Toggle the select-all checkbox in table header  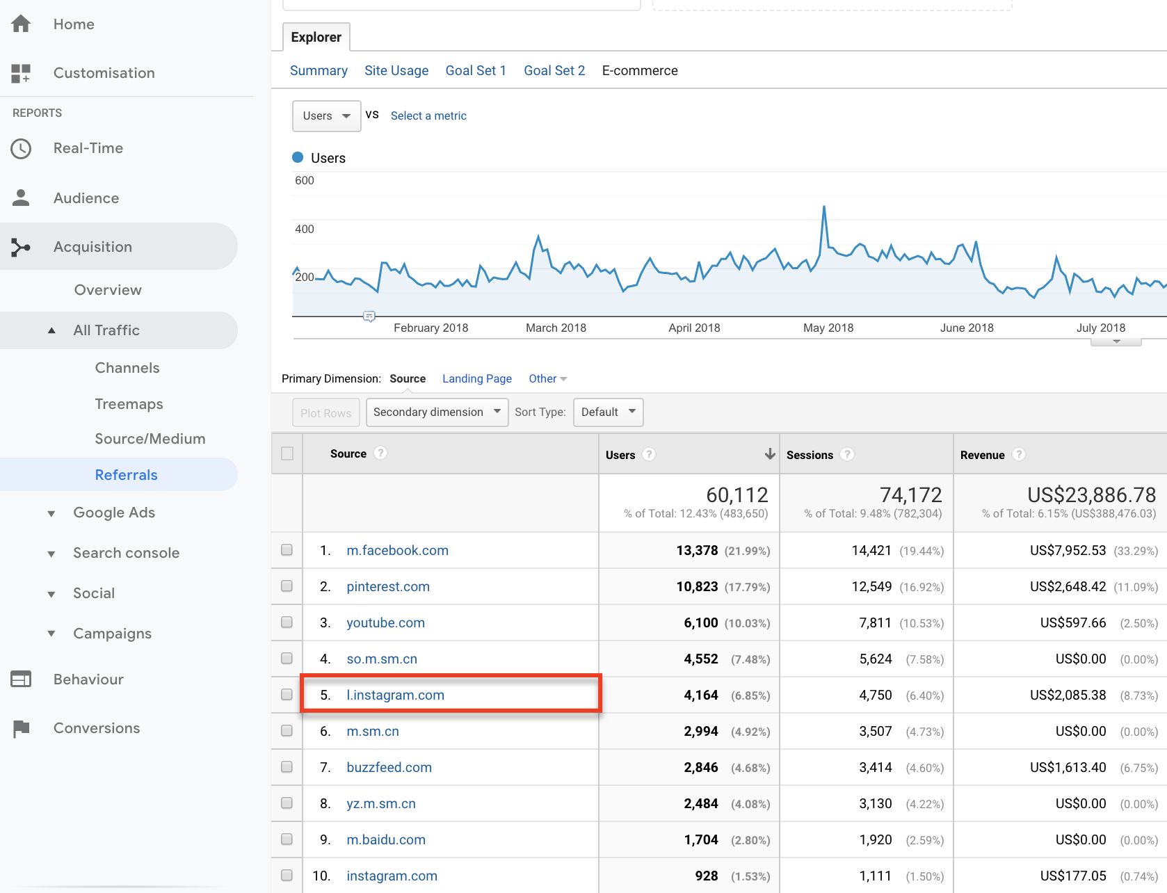287,453
